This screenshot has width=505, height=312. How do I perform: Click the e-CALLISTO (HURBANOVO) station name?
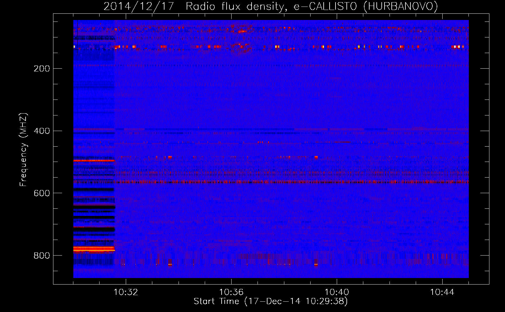(365, 7)
